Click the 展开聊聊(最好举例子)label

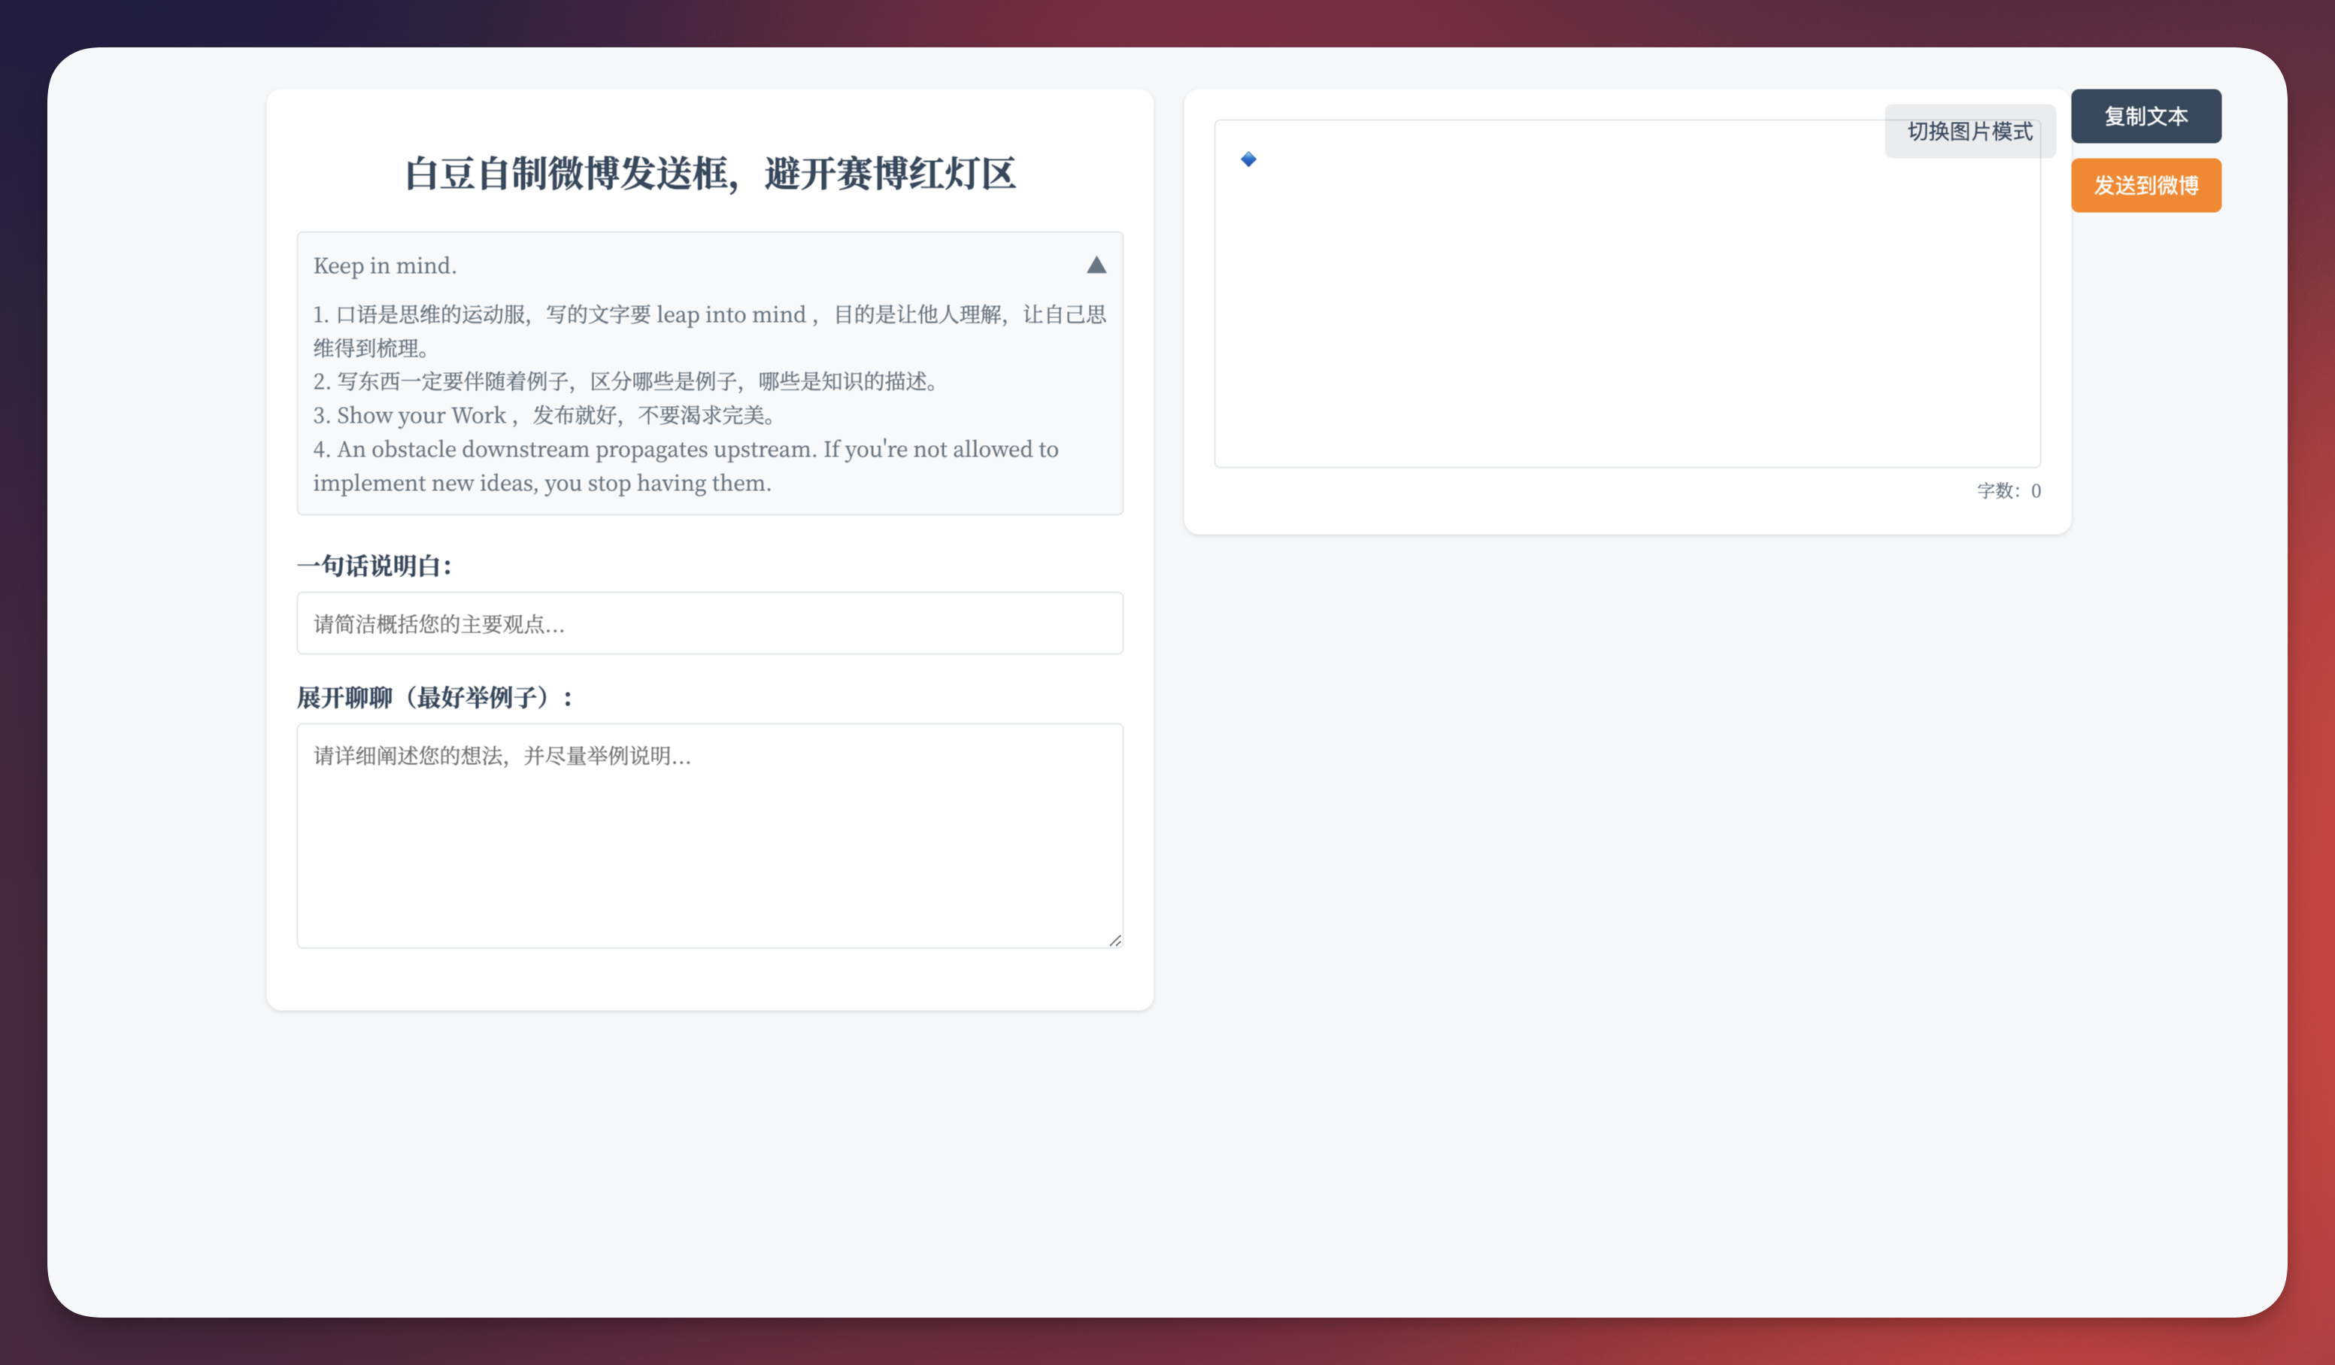[435, 698]
